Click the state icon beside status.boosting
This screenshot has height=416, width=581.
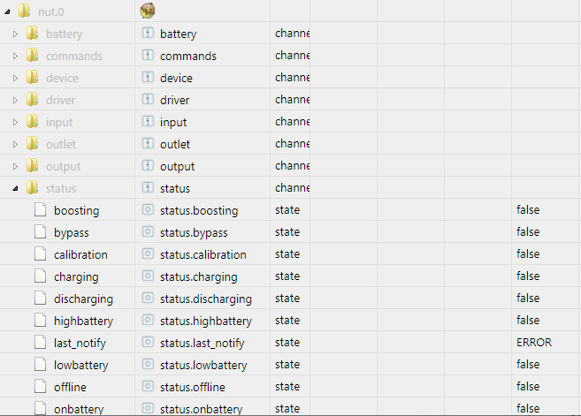pos(148,210)
